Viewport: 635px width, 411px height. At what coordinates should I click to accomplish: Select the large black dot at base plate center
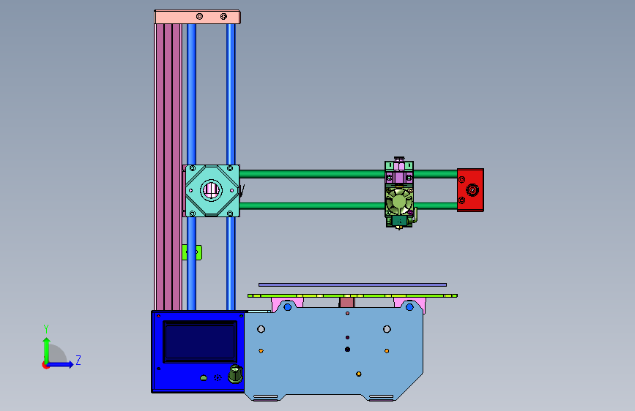pyautogui.click(x=347, y=349)
